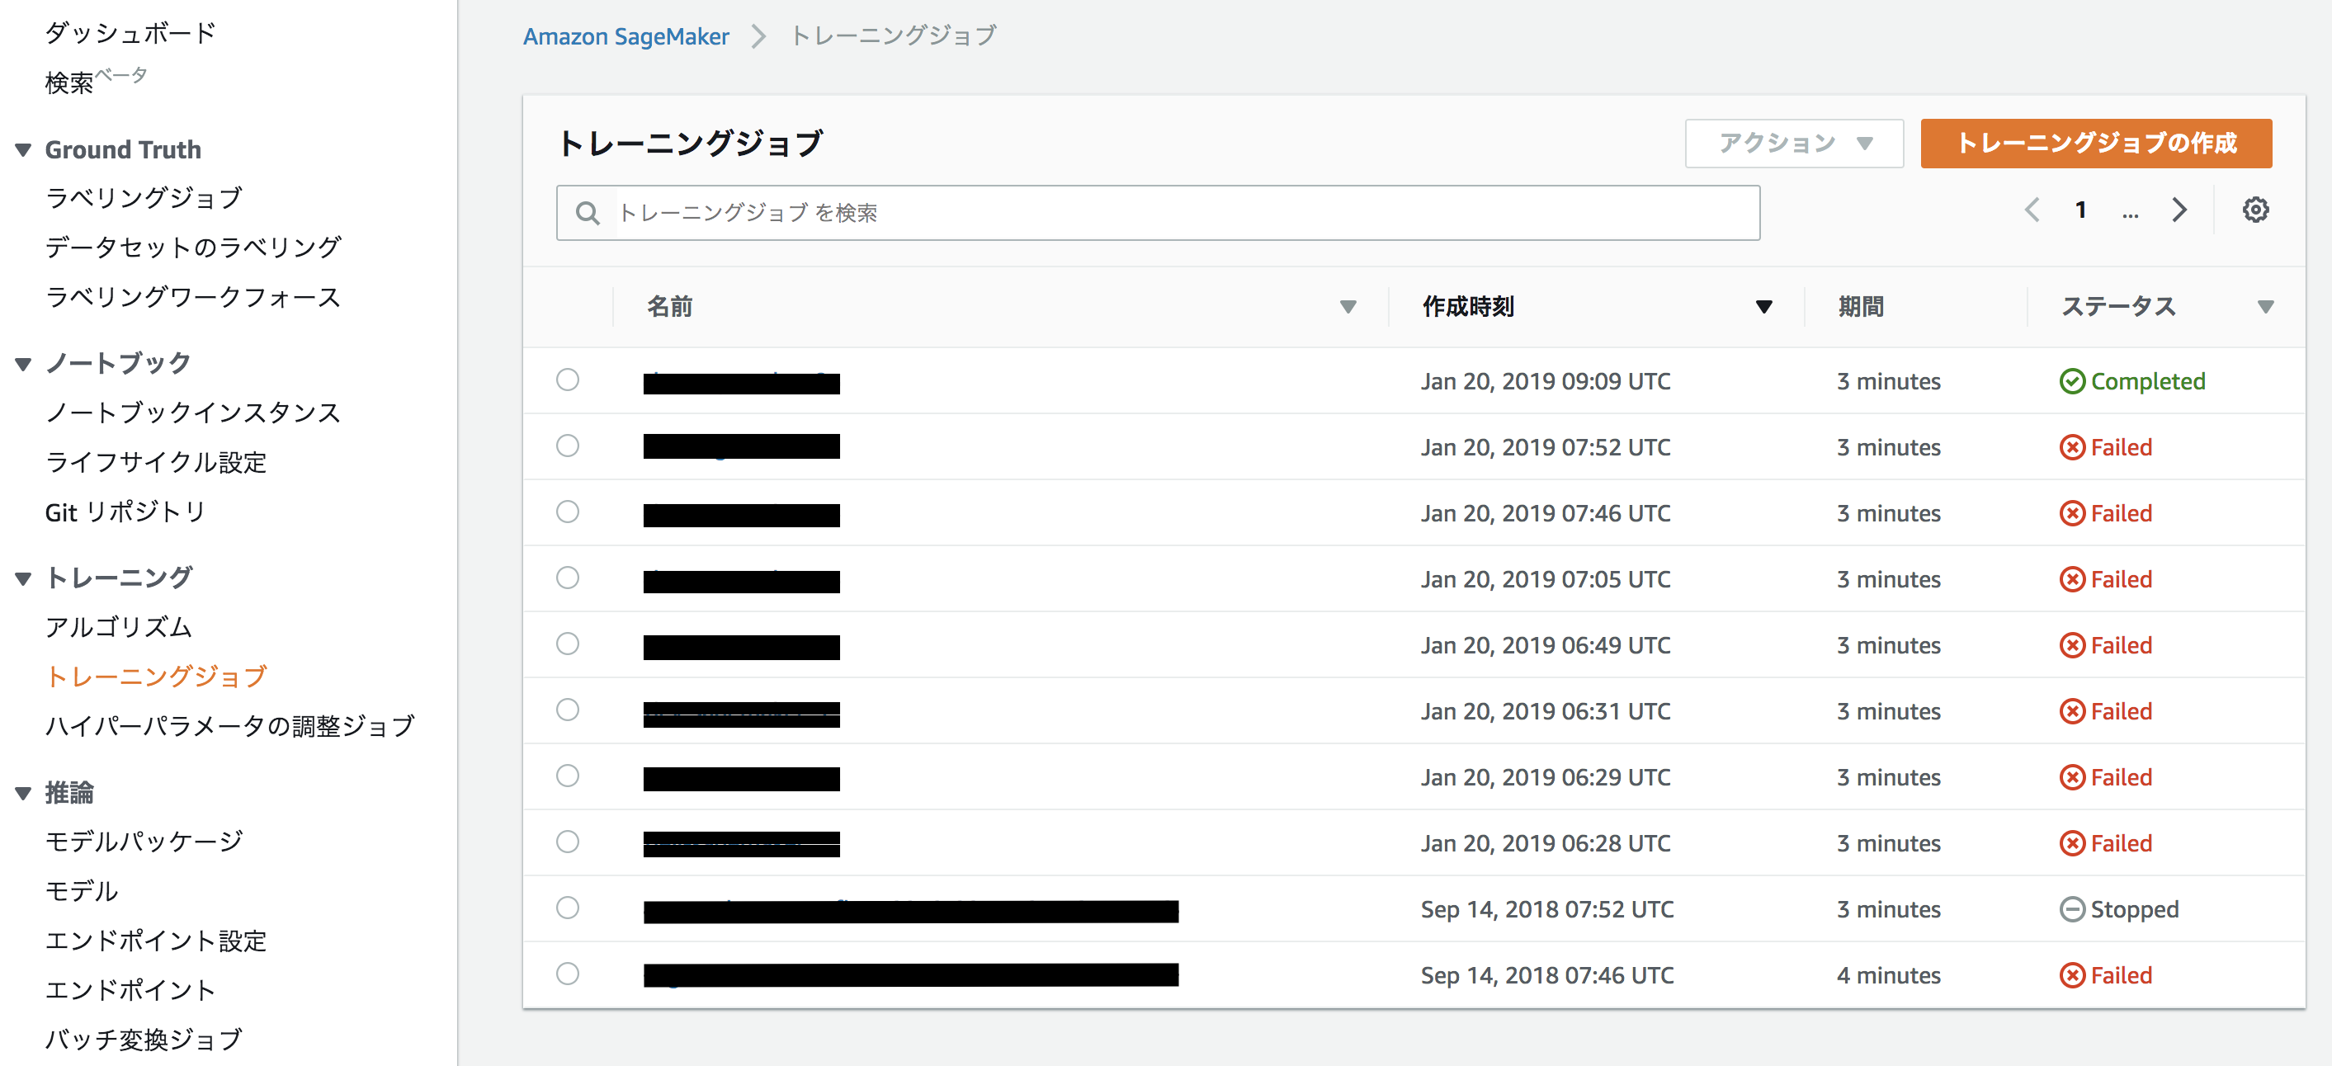The height and width of the screenshot is (1066, 2332).
Task: Open ノートブックインスタンス in sidebar
Action: (x=193, y=413)
